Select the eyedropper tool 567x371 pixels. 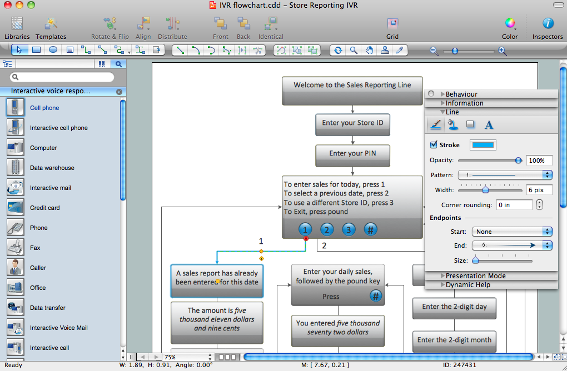coord(400,50)
